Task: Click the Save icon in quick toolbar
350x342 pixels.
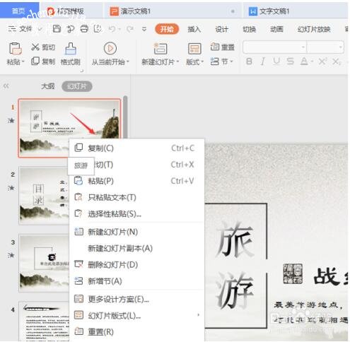Action: 57,29
